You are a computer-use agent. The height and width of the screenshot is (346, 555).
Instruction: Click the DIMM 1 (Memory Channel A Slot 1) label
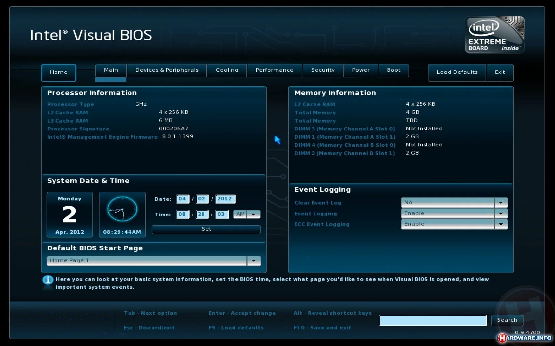click(x=345, y=137)
